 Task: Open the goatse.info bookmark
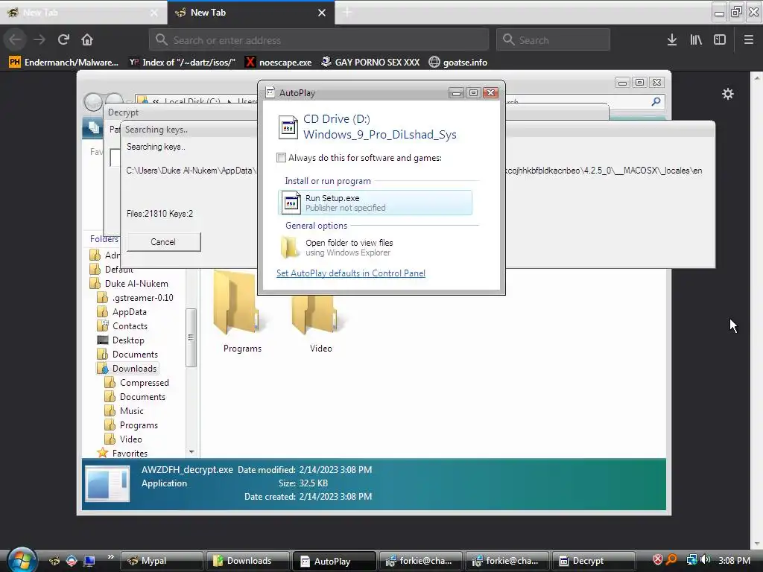[458, 63]
